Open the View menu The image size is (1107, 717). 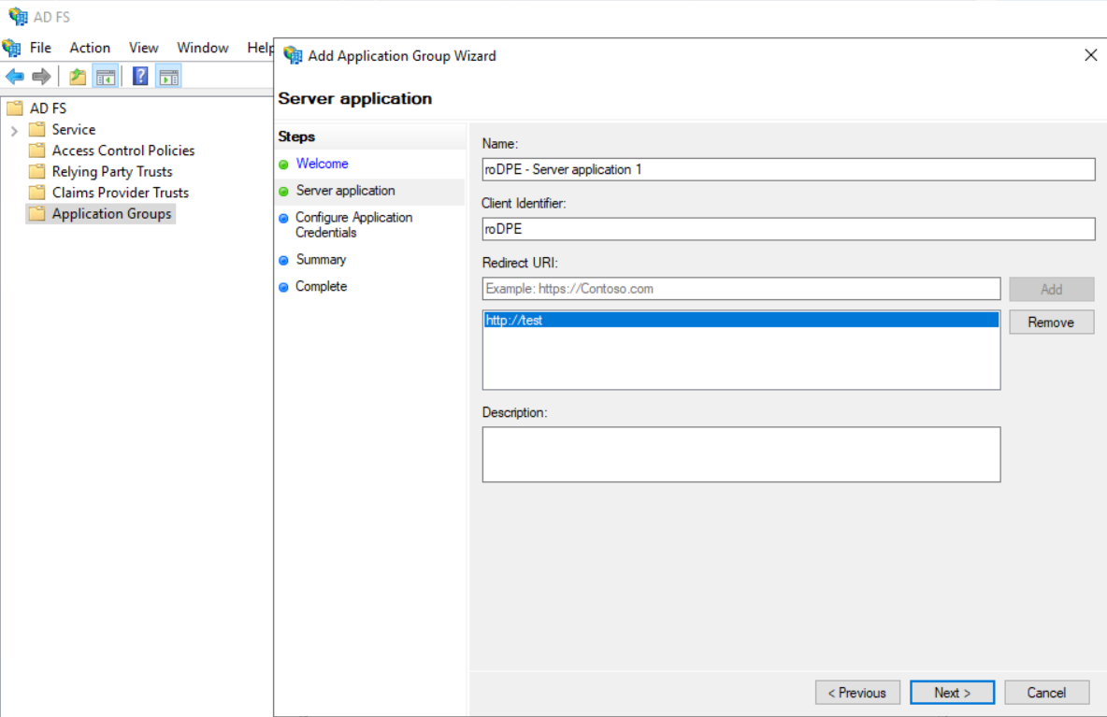click(x=143, y=48)
